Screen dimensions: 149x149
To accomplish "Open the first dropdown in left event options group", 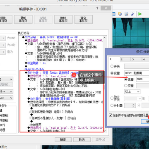I will point(7,79).
